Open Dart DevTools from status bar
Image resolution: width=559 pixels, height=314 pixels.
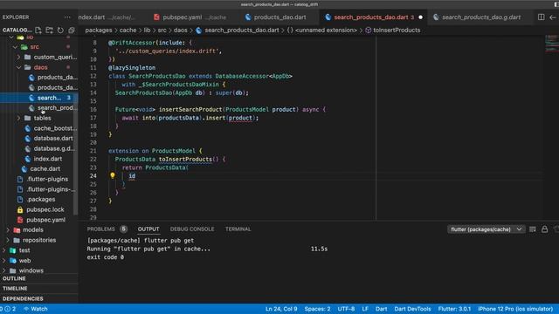(x=412, y=309)
